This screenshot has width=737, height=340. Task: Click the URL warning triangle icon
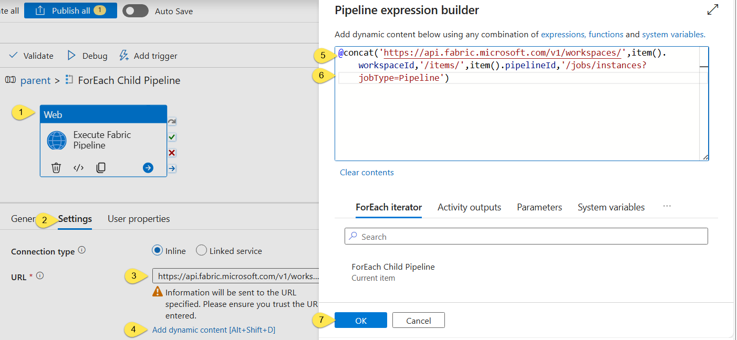click(158, 293)
